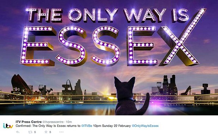Open the @OnlyWayIsEssex mention link
Screen dimensions: 218x134
145,126
